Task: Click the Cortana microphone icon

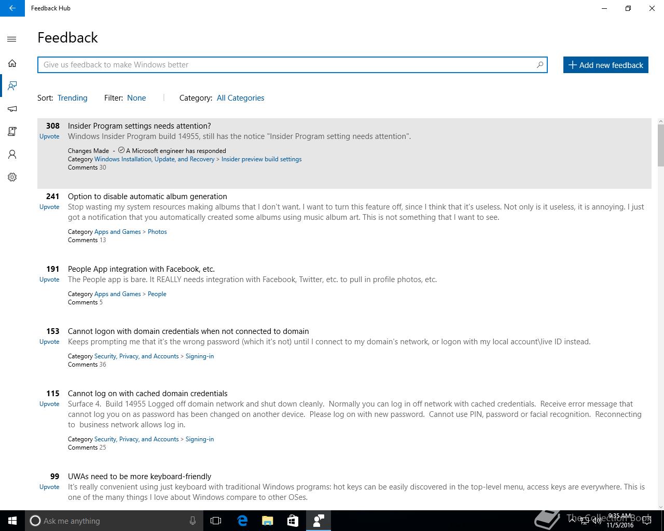Action: point(192,521)
